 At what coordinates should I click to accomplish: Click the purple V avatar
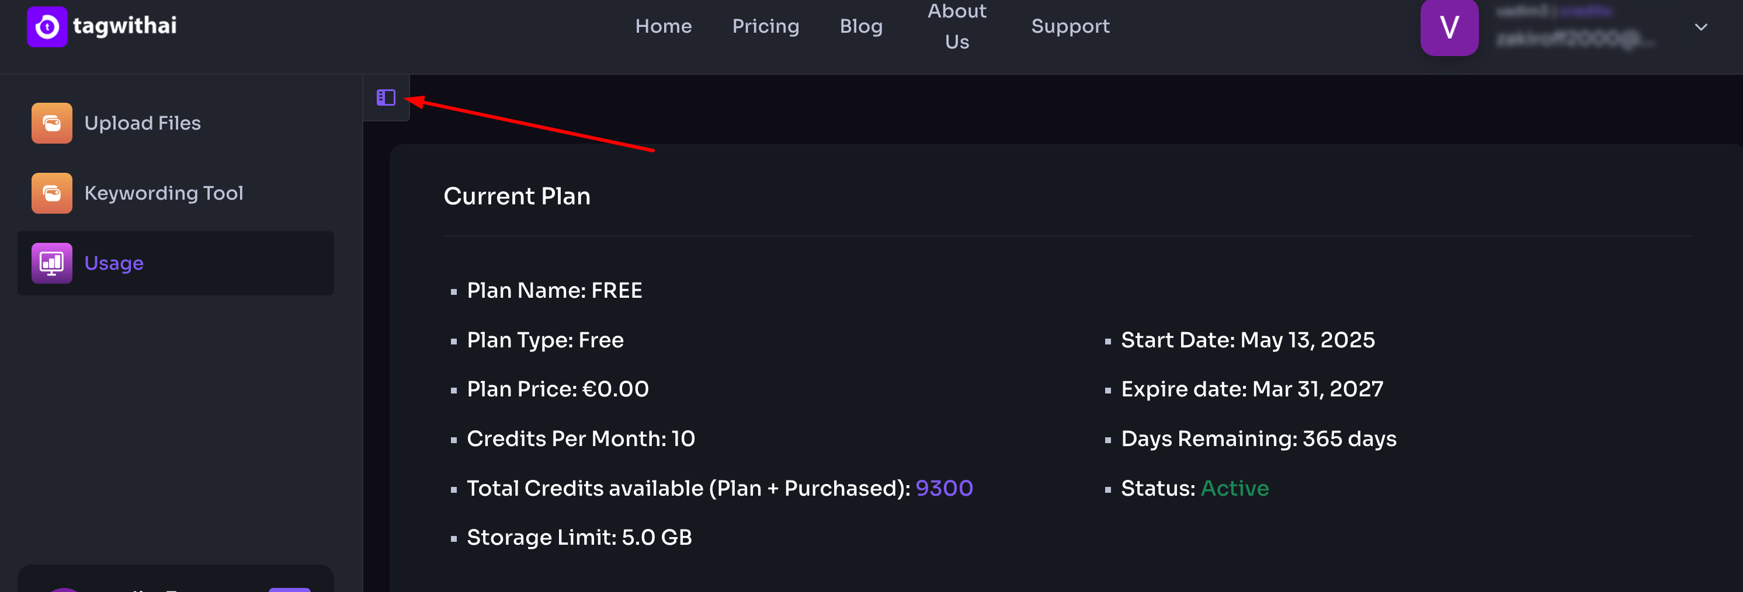point(1449,27)
